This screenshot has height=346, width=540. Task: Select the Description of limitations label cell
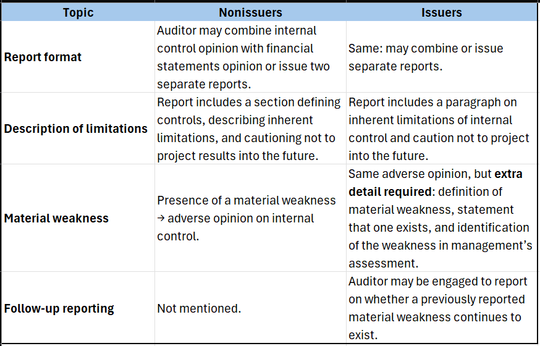point(76,129)
